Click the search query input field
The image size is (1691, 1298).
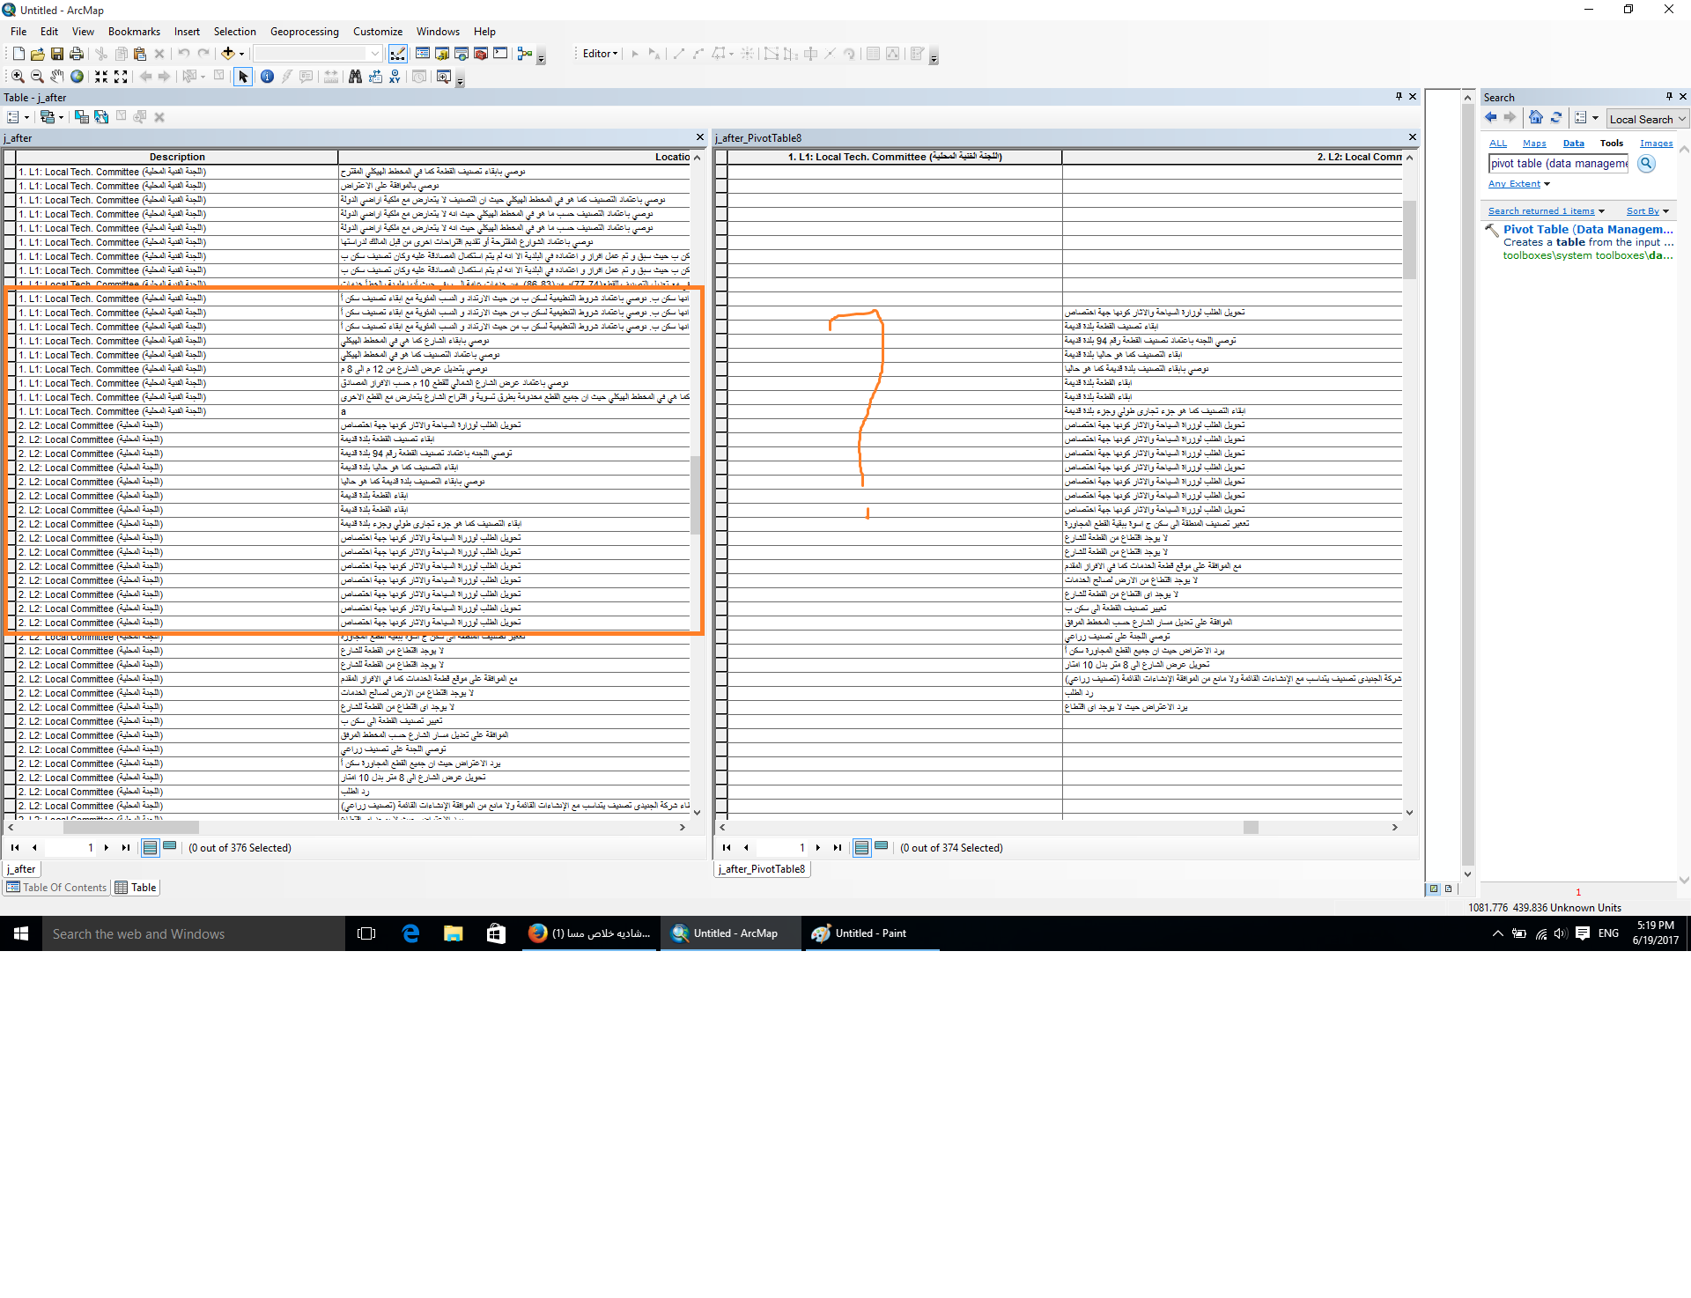pos(1558,164)
